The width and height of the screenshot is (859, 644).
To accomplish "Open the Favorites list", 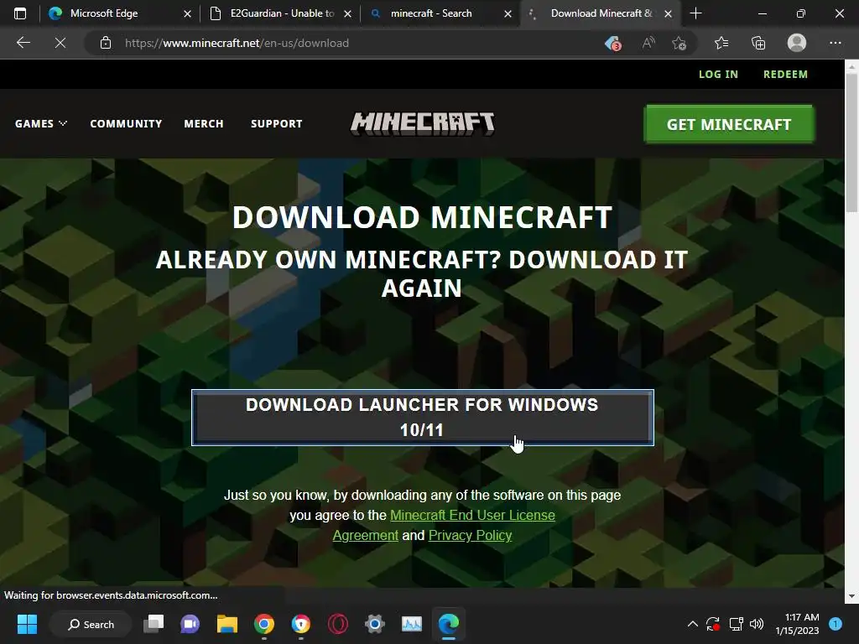I will pos(721,43).
